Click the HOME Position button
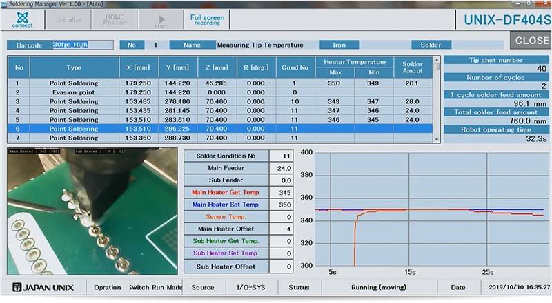 (115, 20)
